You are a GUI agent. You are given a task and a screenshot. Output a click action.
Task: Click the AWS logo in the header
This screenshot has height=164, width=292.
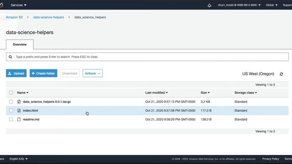click(1, 5)
